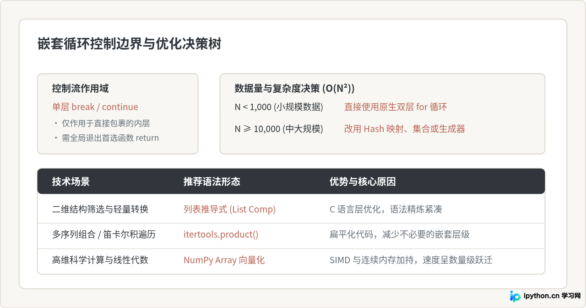Click the '高维科学计算与线性代数' cell
Viewport: 586px width, 308px height.
(x=100, y=260)
